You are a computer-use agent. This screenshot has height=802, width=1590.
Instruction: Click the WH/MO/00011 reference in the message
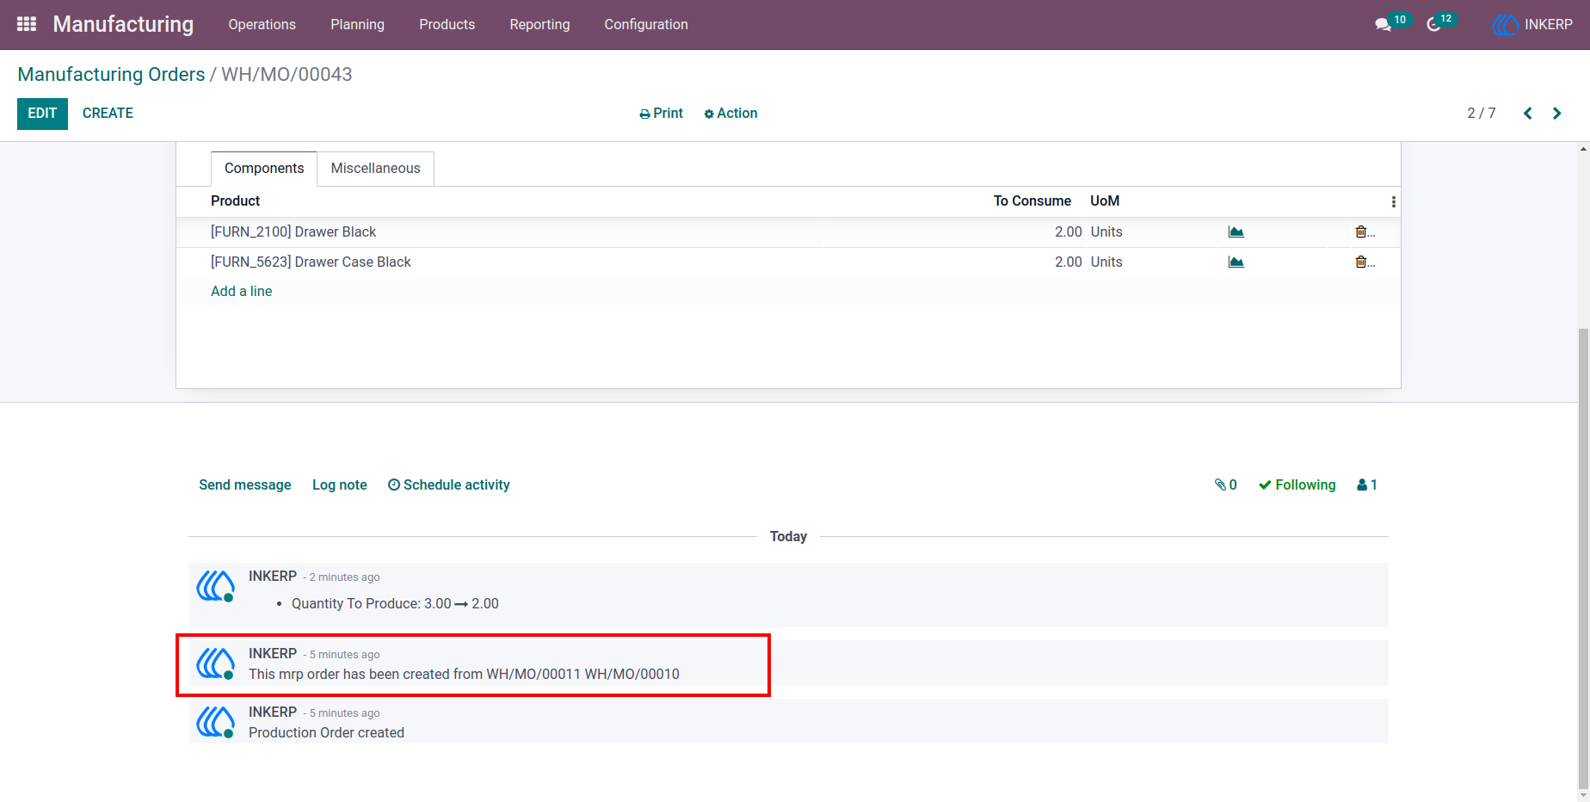tap(533, 674)
